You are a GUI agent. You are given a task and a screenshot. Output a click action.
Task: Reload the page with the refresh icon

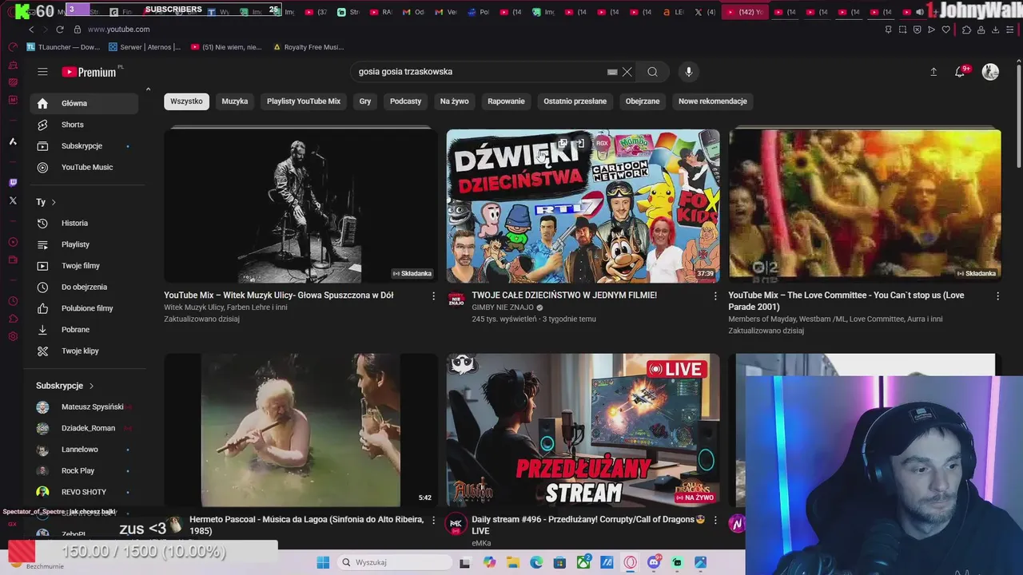coord(60,30)
